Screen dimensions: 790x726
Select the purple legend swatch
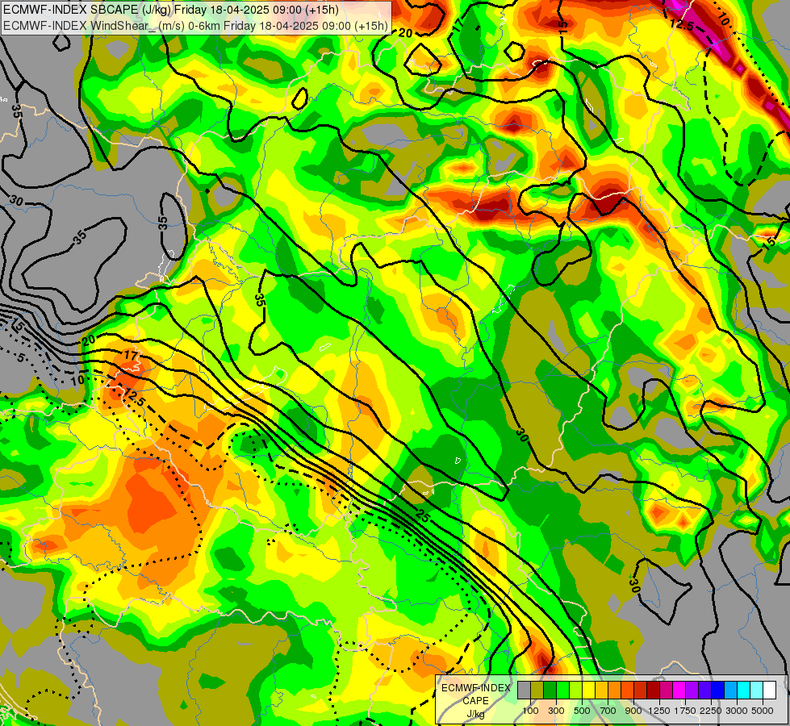pyautogui.click(x=692, y=690)
